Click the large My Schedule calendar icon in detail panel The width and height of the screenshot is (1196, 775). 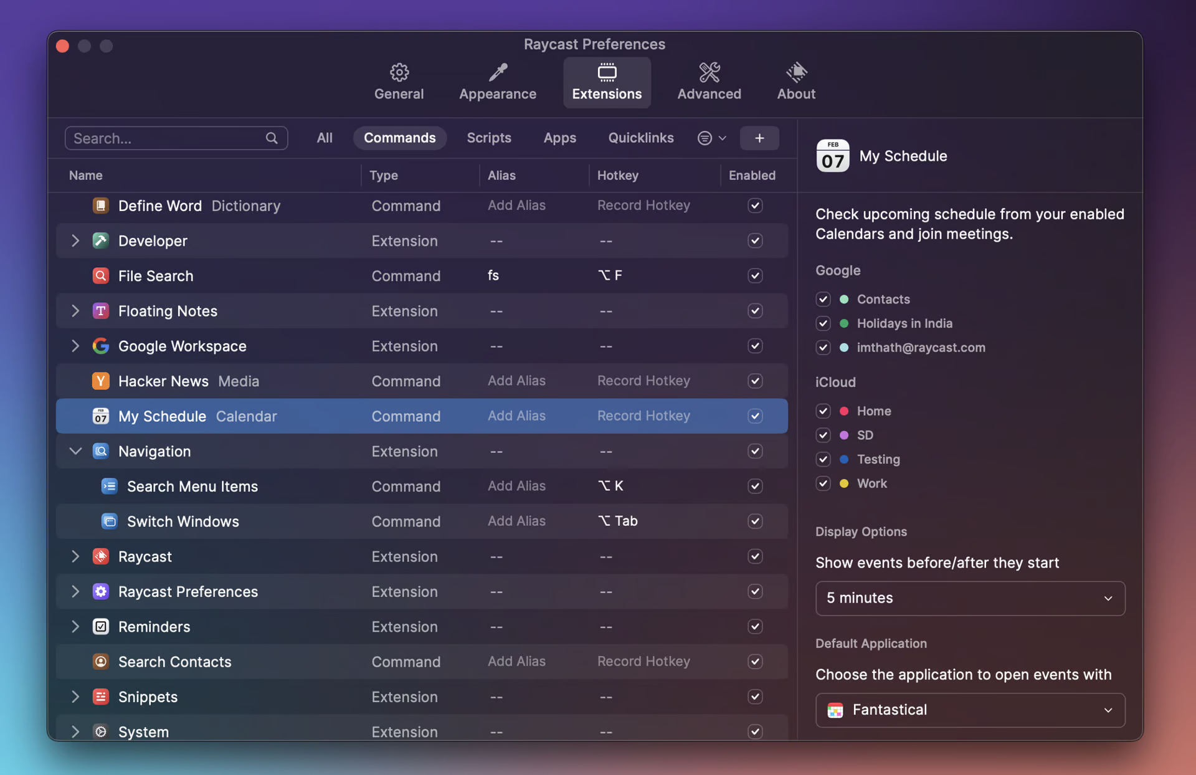click(x=833, y=156)
